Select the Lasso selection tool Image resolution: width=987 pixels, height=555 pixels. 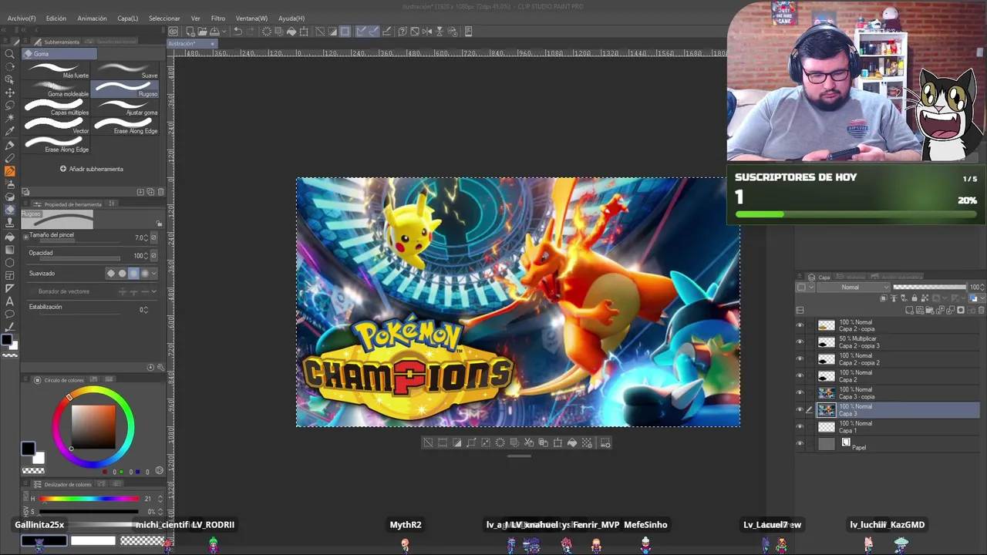click(10, 105)
